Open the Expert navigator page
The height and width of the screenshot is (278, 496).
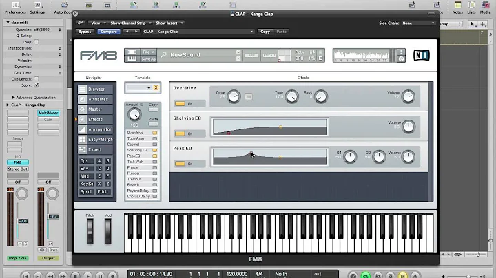pyautogui.click(x=95, y=150)
